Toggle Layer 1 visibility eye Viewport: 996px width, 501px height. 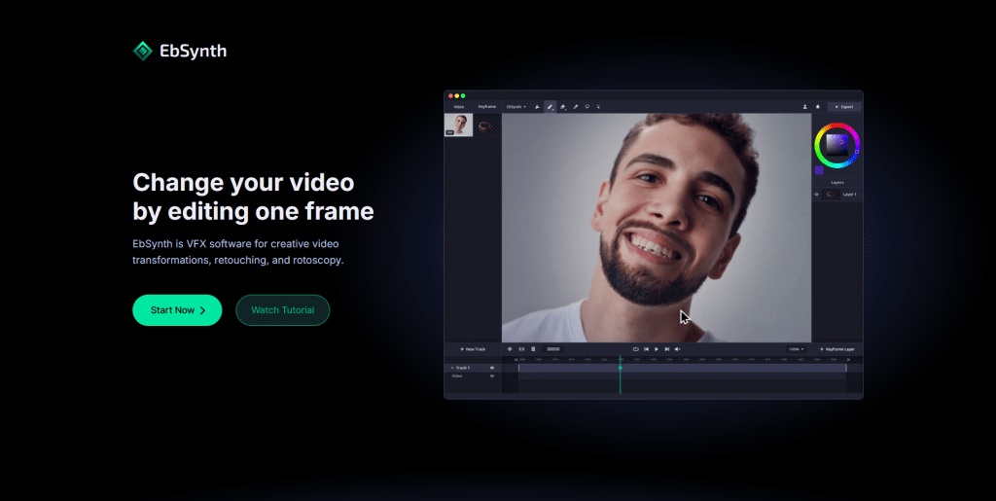click(817, 195)
